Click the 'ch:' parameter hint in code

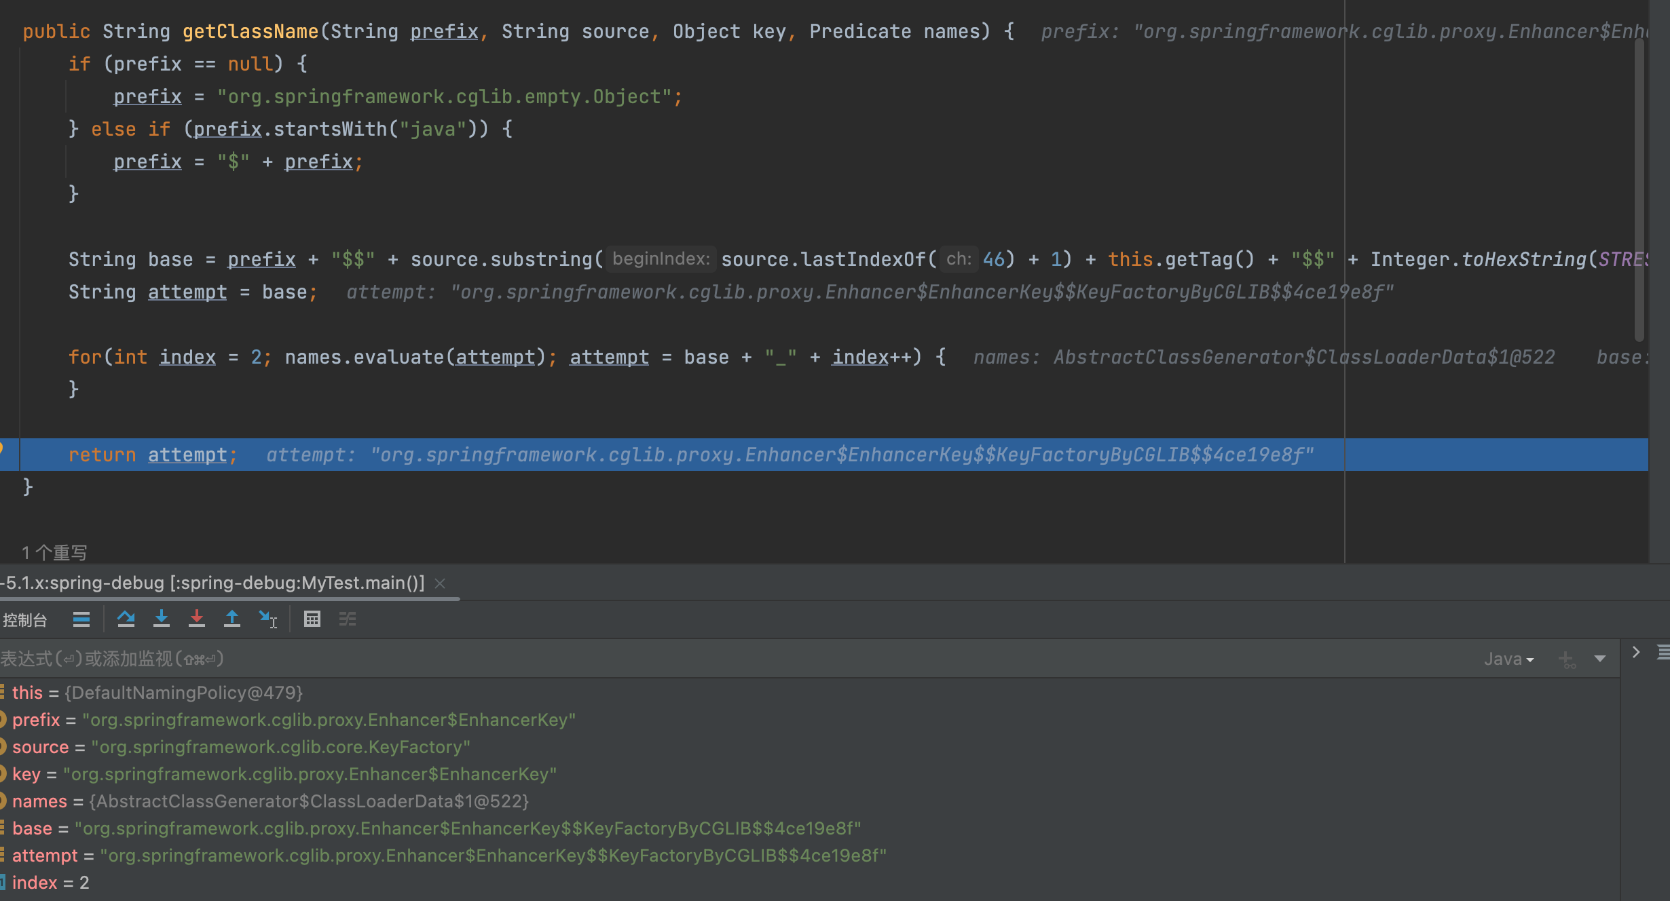(959, 259)
